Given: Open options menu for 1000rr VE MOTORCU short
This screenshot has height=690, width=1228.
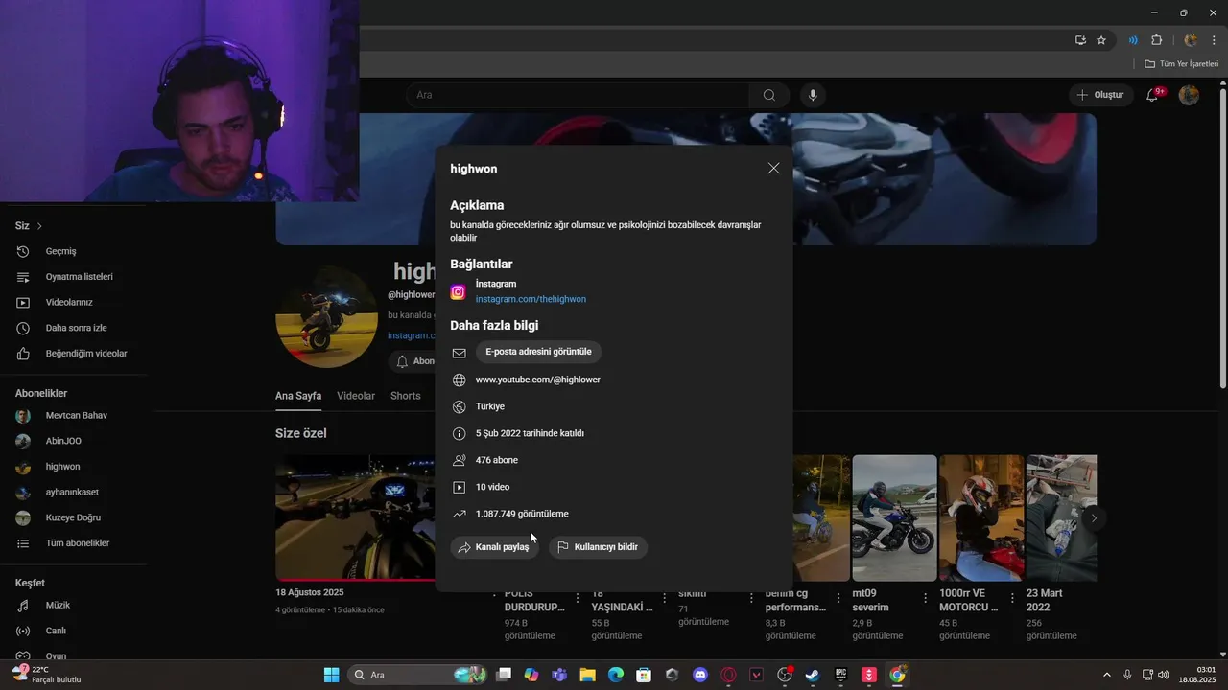Looking at the screenshot, I should [x=1012, y=599].
